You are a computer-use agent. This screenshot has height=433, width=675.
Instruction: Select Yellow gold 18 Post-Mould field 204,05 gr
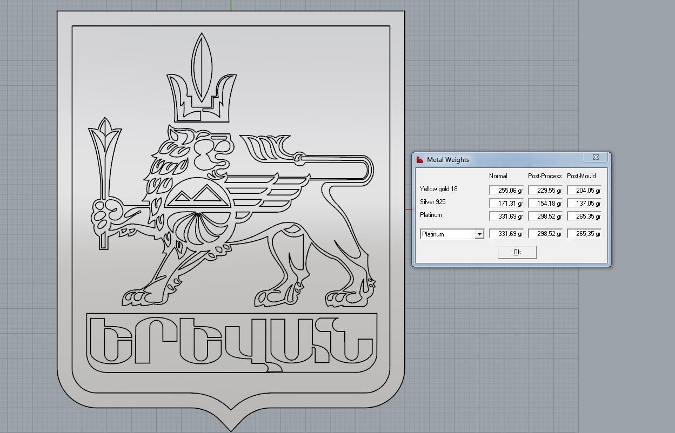click(x=584, y=191)
